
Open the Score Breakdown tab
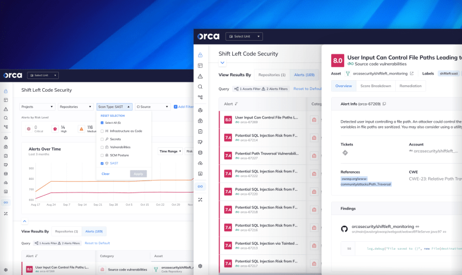(x=376, y=86)
